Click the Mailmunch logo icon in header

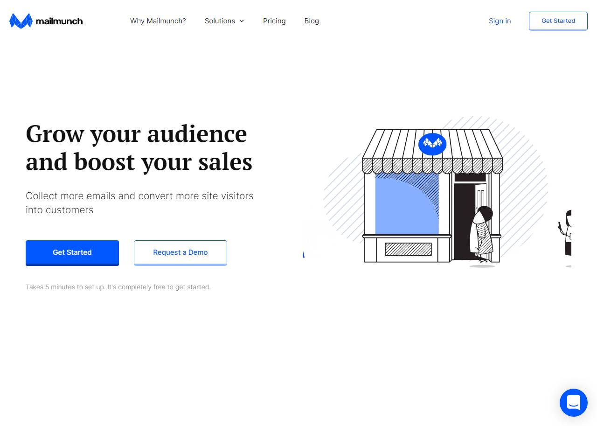[21, 21]
